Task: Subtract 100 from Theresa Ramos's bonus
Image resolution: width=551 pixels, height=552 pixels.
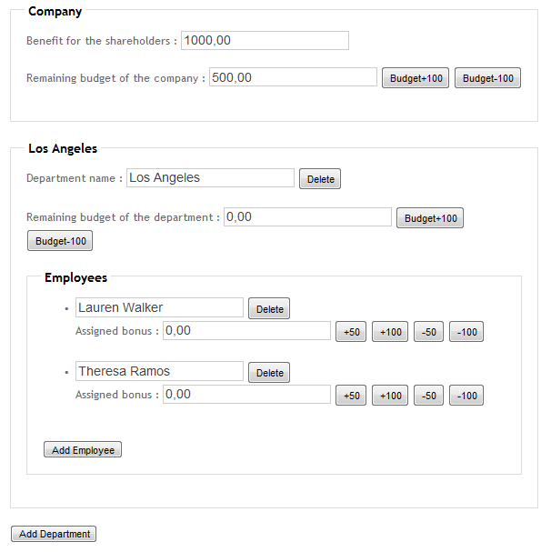Action: [x=466, y=396]
